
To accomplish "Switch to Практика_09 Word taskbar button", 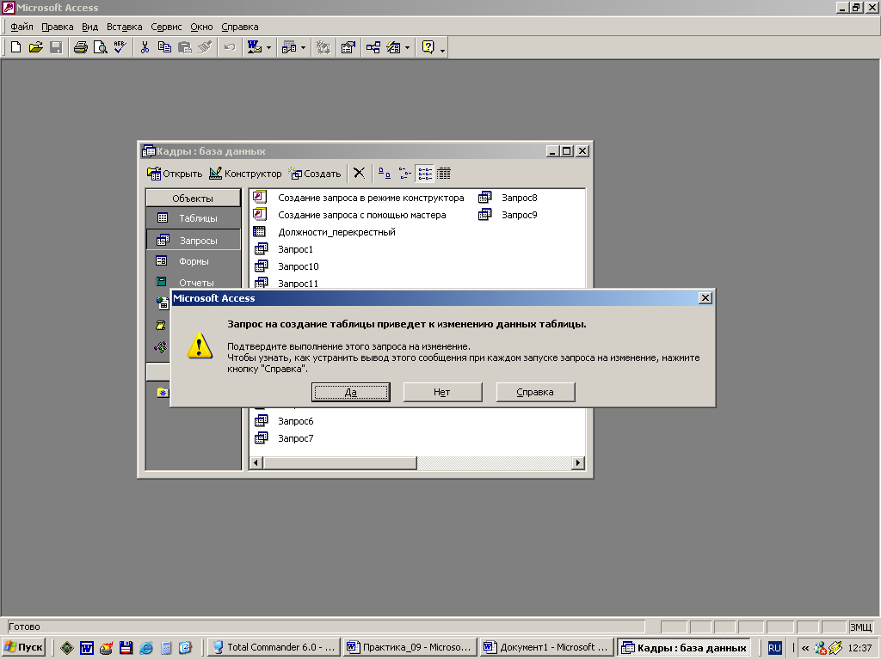I will (410, 647).
